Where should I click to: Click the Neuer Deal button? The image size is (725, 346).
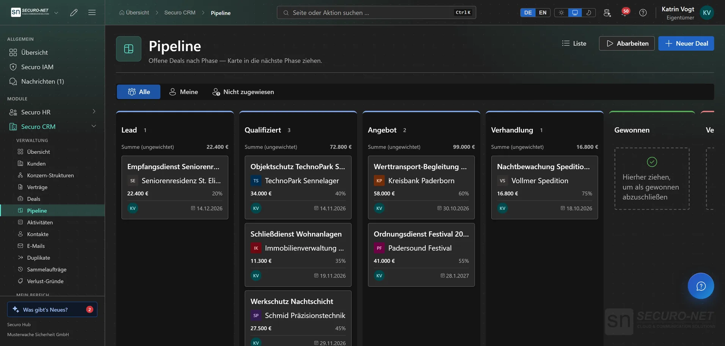[x=686, y=44]
